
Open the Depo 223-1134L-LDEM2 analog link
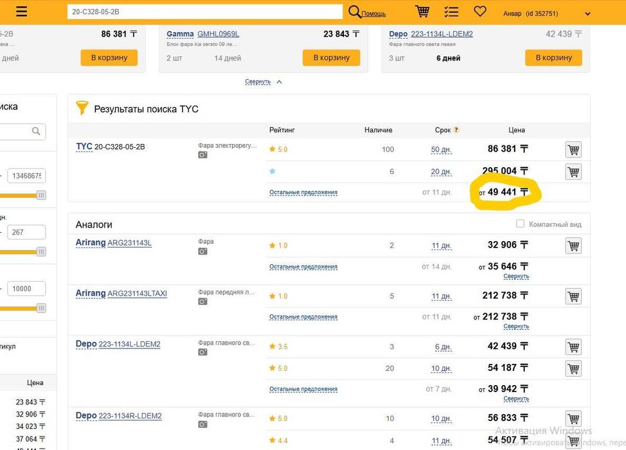pos(129,344)
